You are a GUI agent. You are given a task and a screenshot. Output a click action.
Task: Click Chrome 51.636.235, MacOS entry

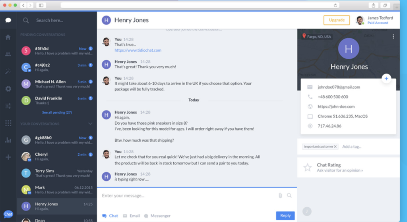tap(343, 116)
